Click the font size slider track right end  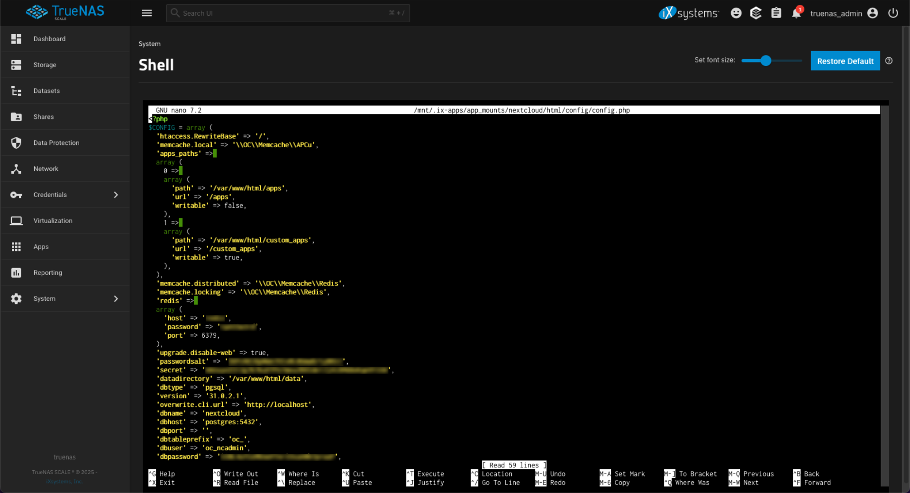tap(800, 61)
